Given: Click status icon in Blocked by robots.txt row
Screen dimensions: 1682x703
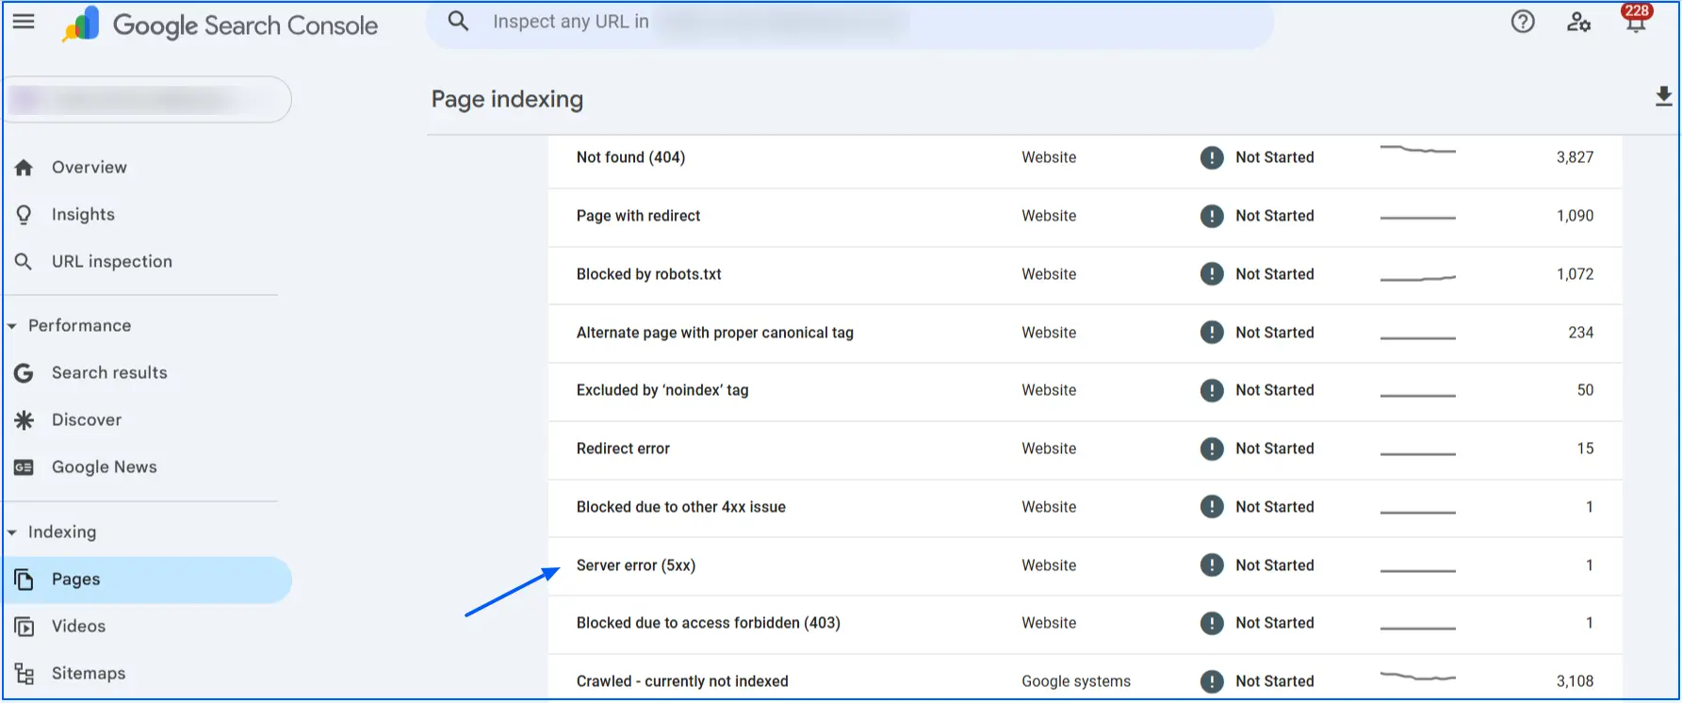Looking at the screenshot, I should pyautogui.click(x=1212, y=274).
